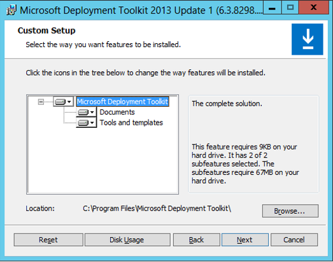
Task: Maximize the setup window
Action: pyautogui.click(x=290, y=8)
